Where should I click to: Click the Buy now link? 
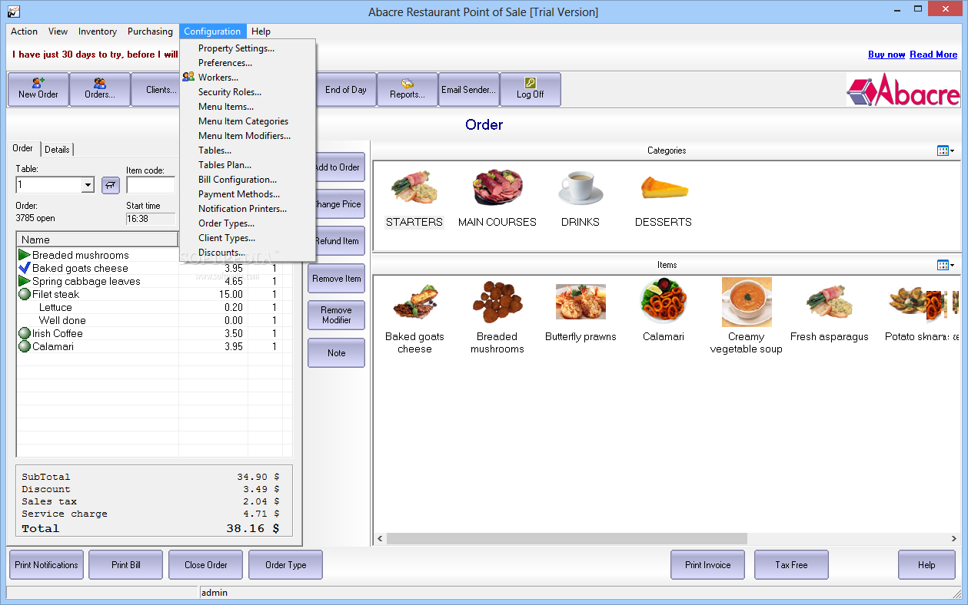pyautogui.click(x=887, y=55)
